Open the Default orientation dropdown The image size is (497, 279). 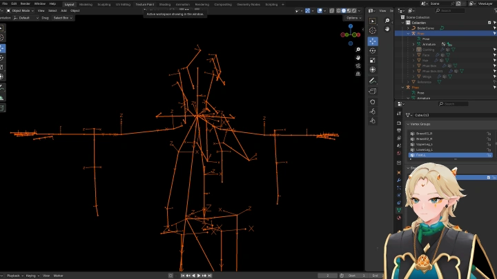(26, 18)
